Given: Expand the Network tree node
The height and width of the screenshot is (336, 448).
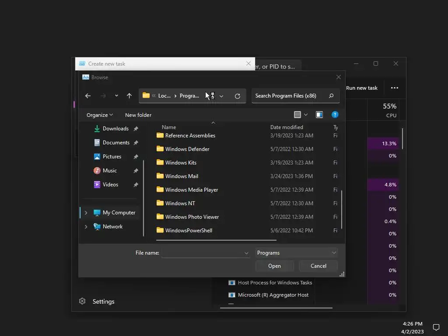Looking at the screenshot, I should 86,227.
